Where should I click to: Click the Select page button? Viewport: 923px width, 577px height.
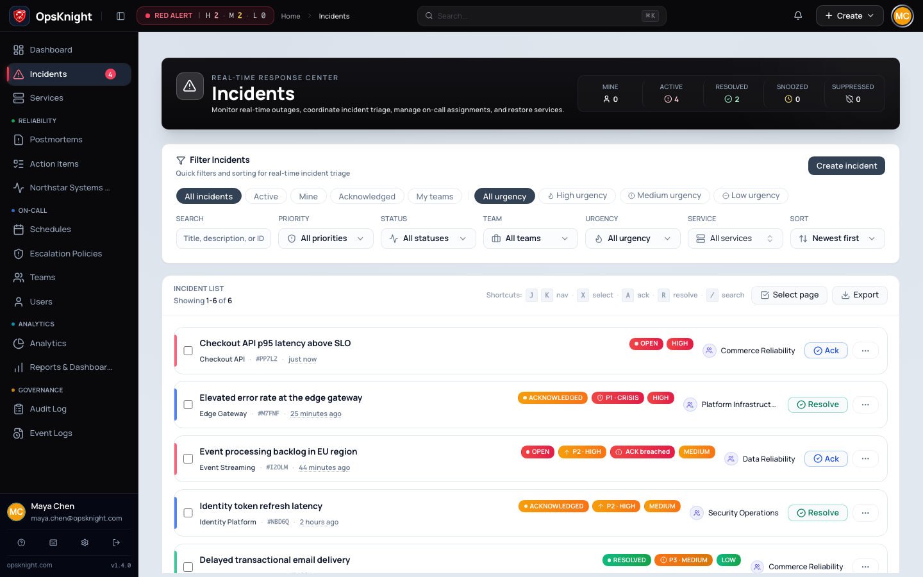(789, 295)
